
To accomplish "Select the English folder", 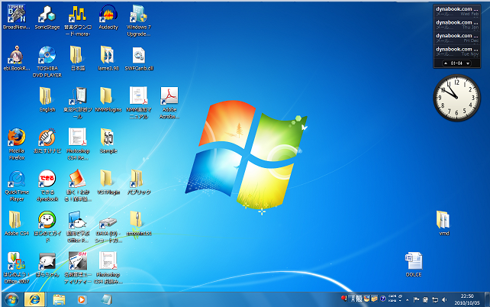I will [x=47, y=99].
